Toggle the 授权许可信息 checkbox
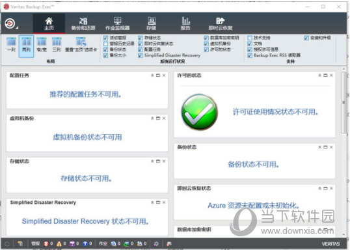Screen dimensions: 350x250 click(250, 49)
